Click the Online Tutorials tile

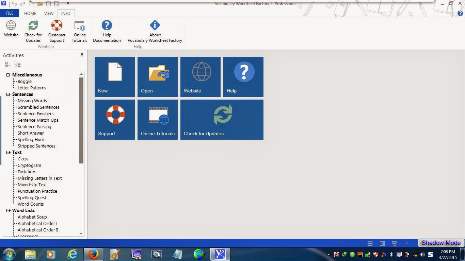click(x=158, y=120)
